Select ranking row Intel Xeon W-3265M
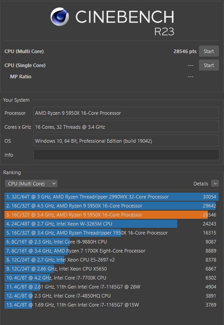Viewport: 224px width, 325px height. [112, 224]
